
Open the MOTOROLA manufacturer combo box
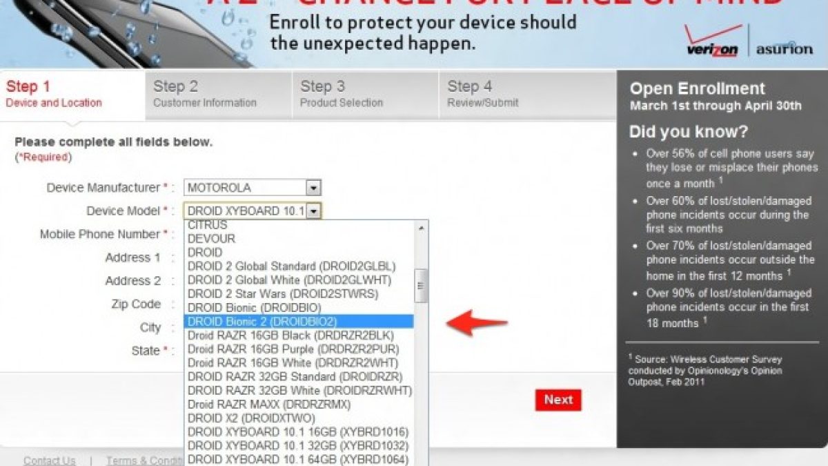(x=253, y=188)
